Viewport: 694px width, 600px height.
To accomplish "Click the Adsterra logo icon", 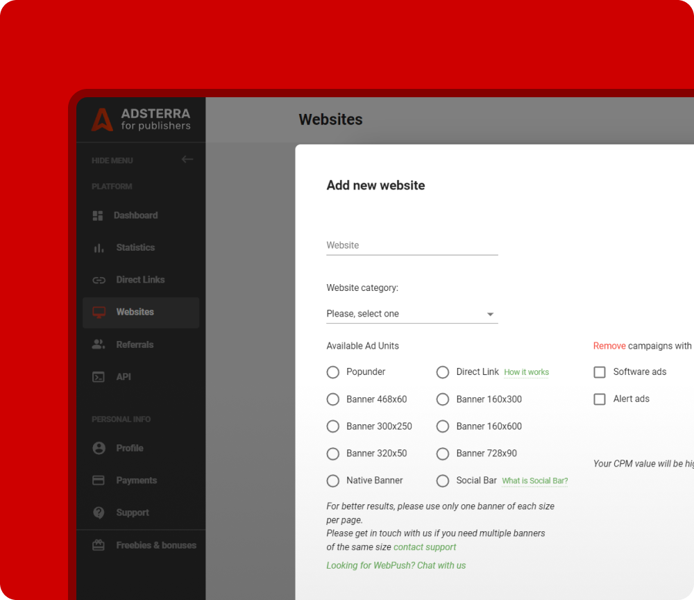I will [x=102, y=119].
